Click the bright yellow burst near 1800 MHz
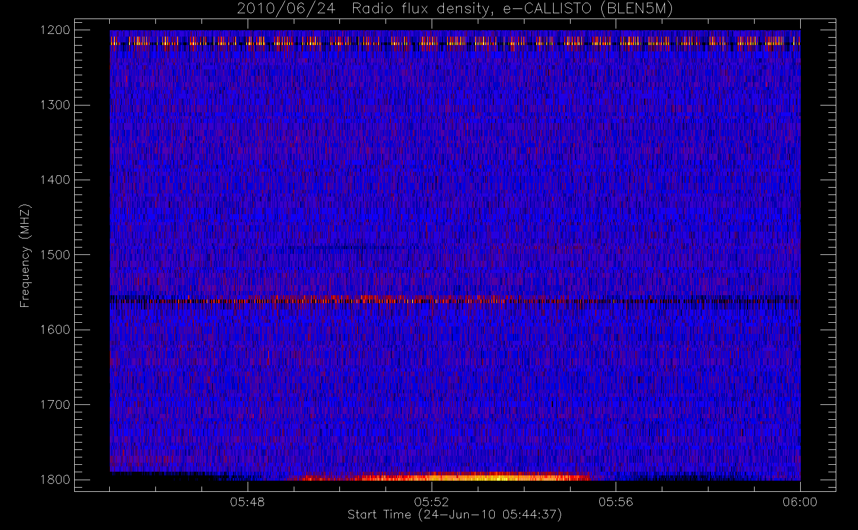This screenshot has height=530, width=858. point(440,477)
